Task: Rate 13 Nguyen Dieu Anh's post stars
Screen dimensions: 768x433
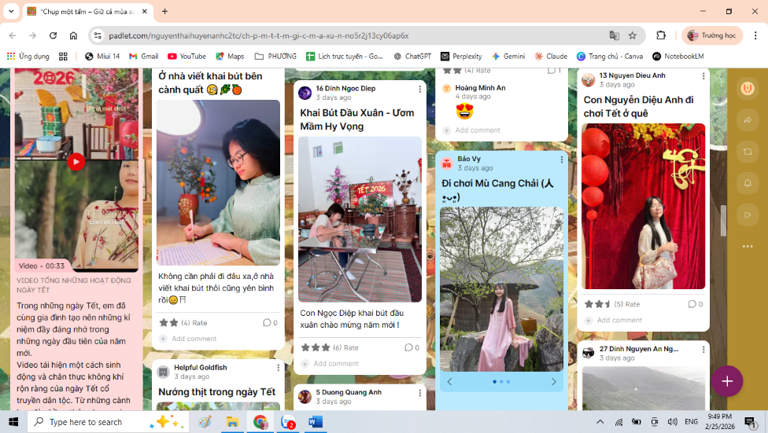Action: (596, 304)
